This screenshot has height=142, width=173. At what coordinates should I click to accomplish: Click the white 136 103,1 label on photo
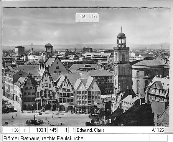(87, 17)
